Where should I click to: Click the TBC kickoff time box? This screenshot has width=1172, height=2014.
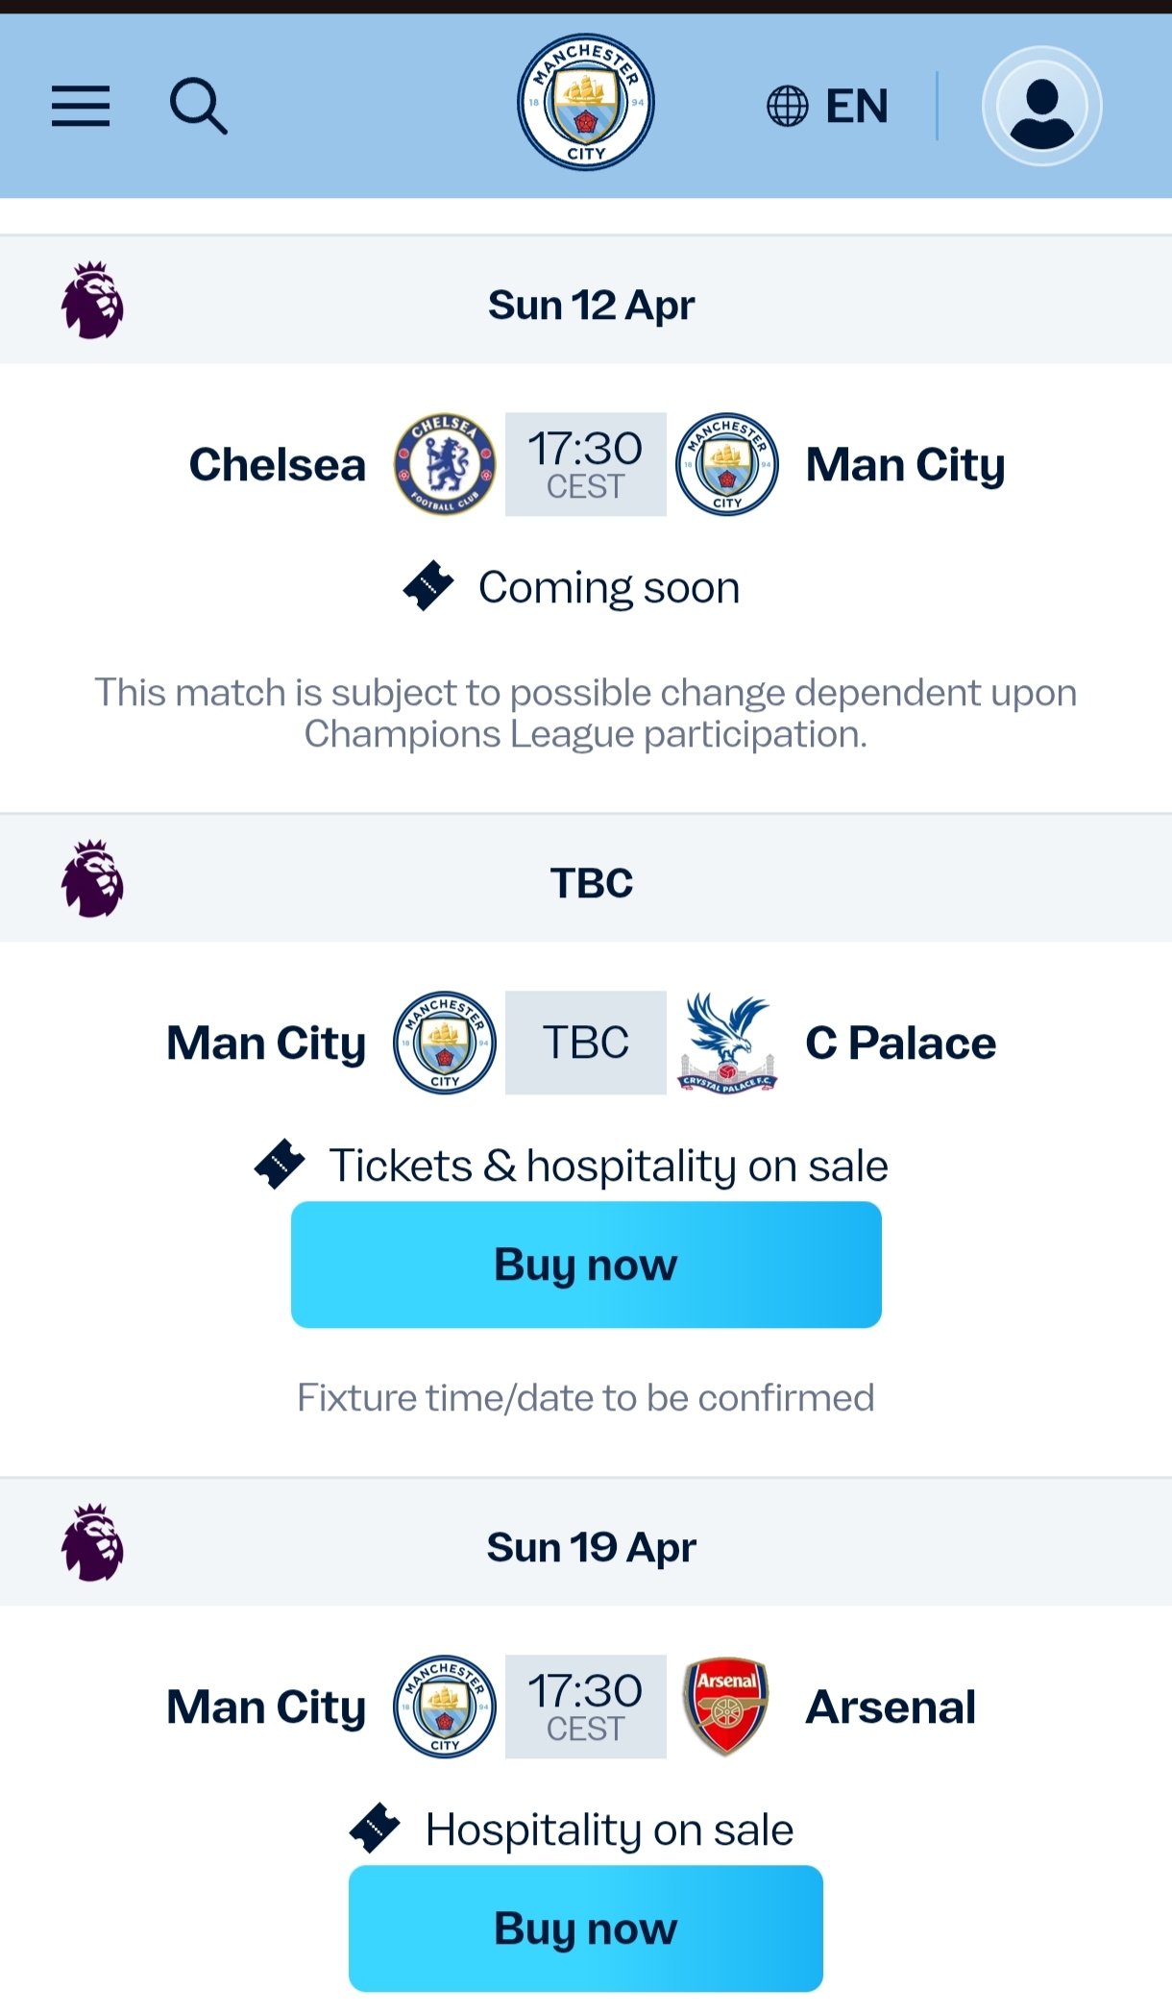click(x=586, y=1043)
